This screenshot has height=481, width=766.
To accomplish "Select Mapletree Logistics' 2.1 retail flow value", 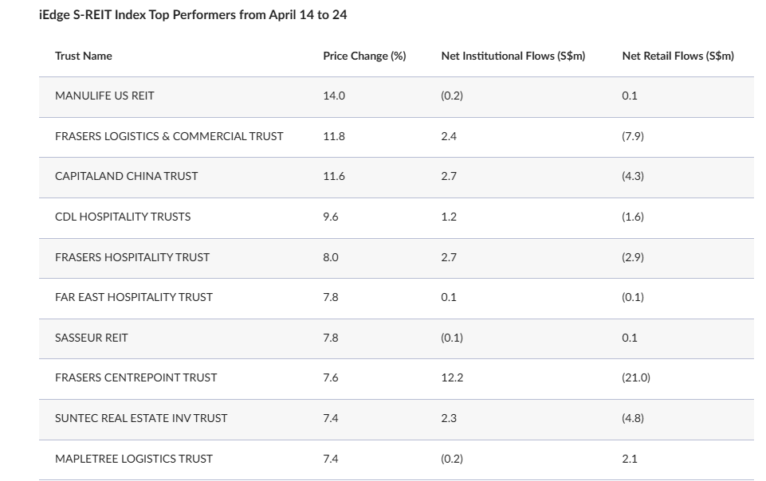I will coord(630,459).
